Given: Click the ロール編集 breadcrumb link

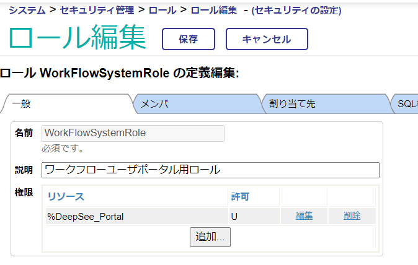Looking at the screenshot, I should 213,10.
